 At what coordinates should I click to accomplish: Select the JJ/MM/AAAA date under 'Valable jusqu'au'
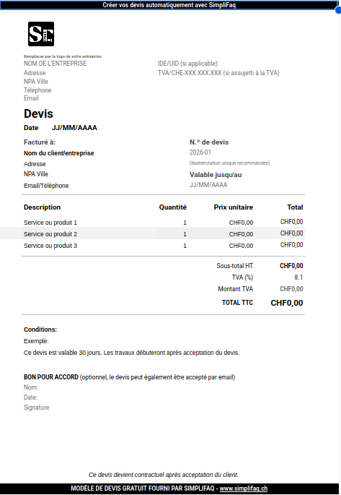(x=208, y=185)
